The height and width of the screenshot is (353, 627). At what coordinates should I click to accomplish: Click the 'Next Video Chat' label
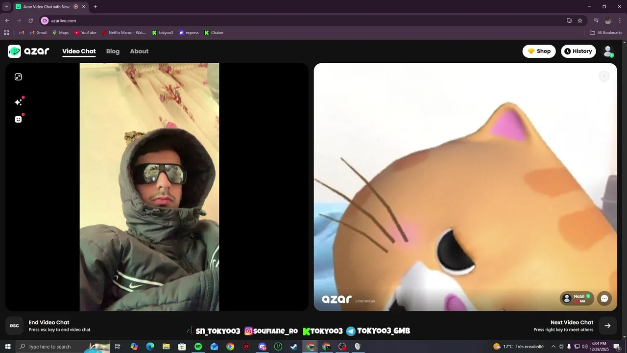572,322
